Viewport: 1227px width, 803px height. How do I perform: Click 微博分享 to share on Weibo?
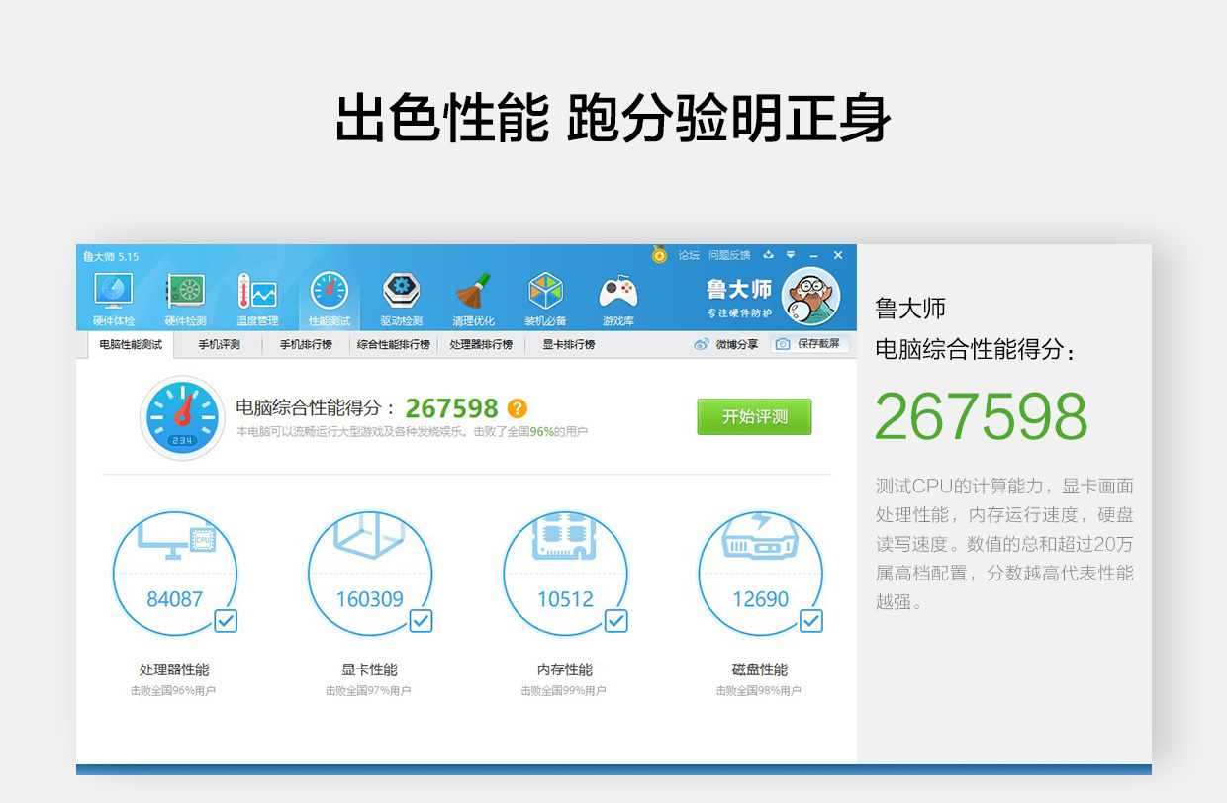726,345
